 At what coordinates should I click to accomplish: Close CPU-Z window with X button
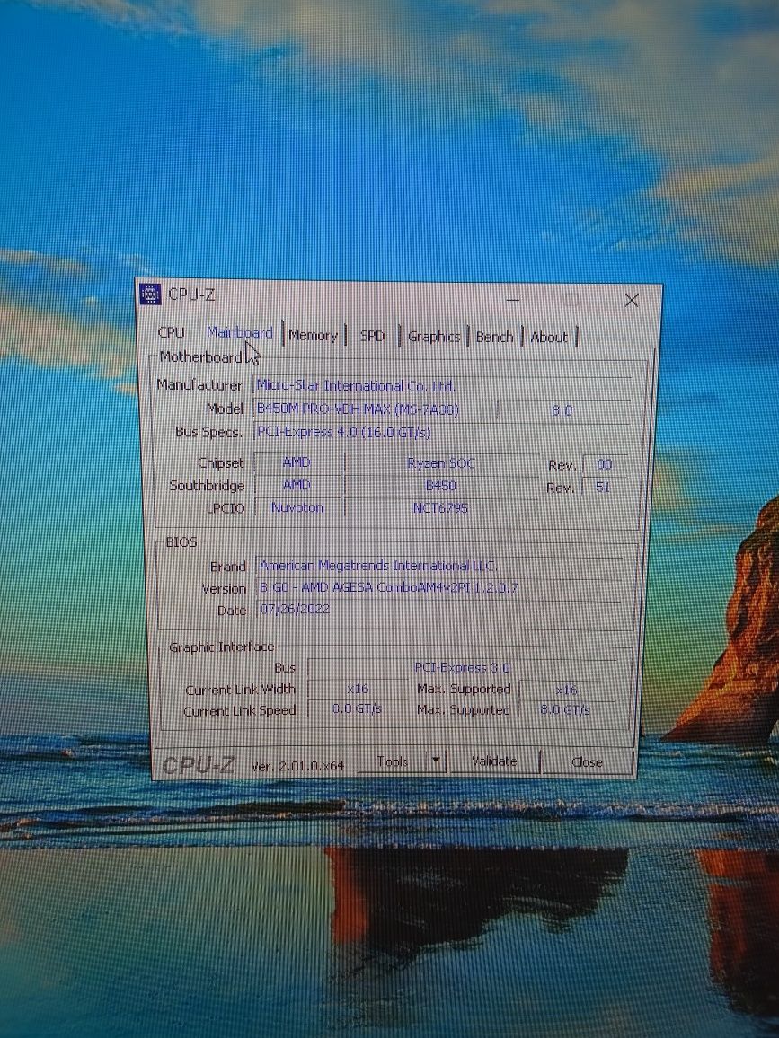632,301
